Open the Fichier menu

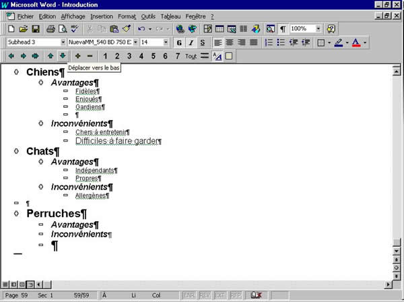click(x=26, y=16)
